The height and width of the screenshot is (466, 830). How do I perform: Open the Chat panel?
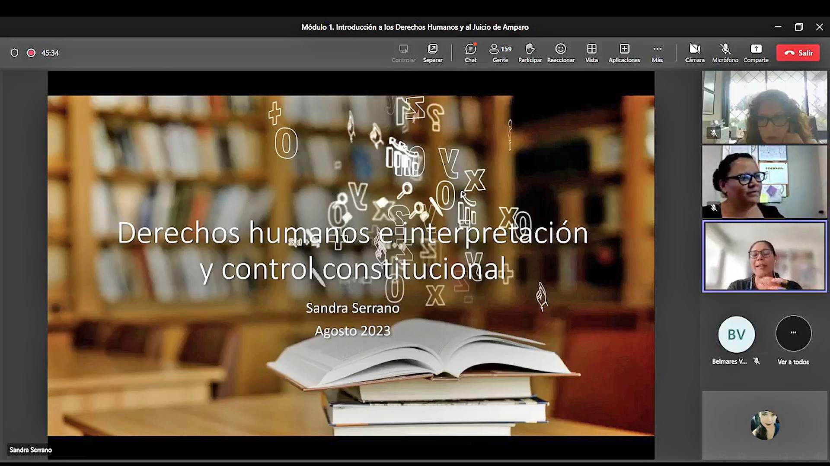click(470, 53)
